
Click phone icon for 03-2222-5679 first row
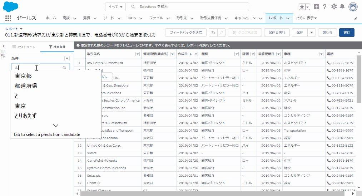(x=329, y=63)
